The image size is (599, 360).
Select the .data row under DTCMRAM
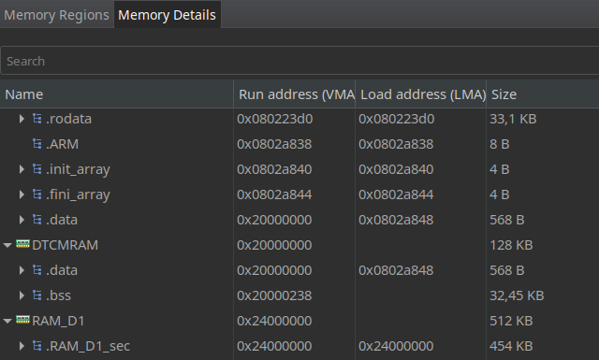(299, 270)
